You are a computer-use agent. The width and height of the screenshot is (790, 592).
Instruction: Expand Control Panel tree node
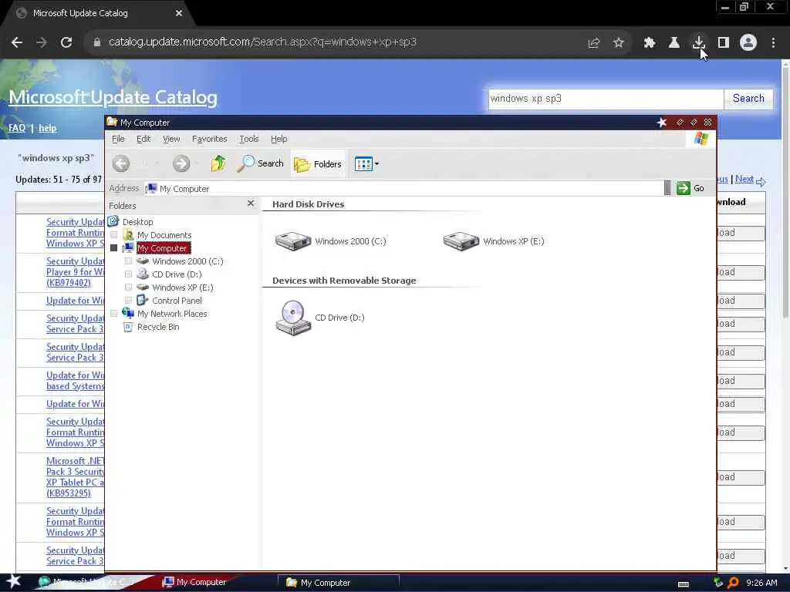click(x=129, y=301)
